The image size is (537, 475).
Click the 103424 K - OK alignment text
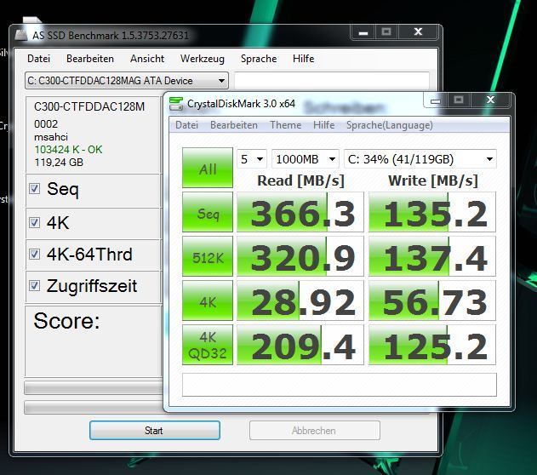[68, 150]
